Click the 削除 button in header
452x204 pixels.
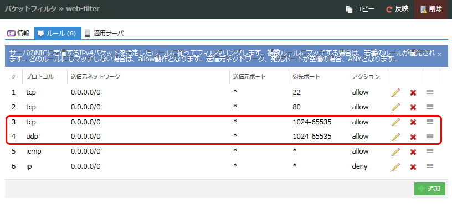[432, 9]
